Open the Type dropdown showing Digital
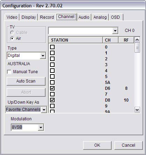The height and width of the screenshot is (155, 146). coord(43,56)
